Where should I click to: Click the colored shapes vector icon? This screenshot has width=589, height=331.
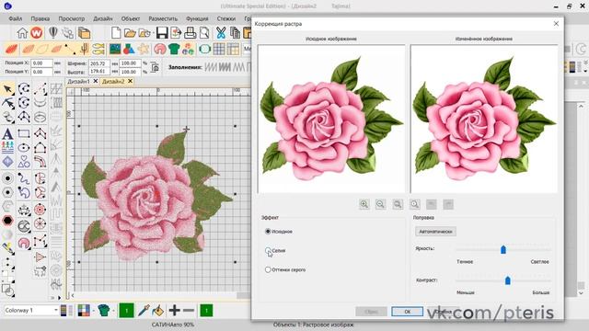[x=129, y=49]
